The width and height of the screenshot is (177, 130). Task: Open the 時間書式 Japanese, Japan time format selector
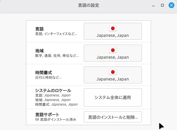(x=113, y=75)
